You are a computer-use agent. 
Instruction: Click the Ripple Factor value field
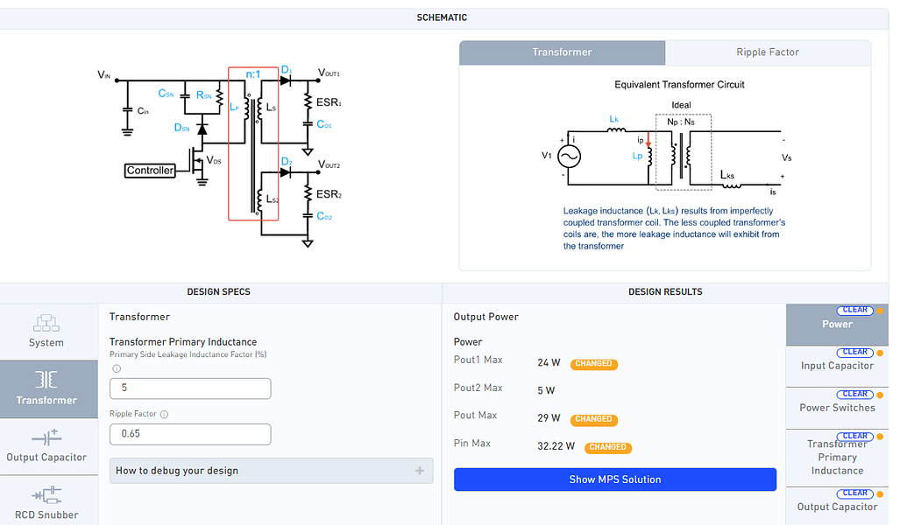click(x=190, y=434)
